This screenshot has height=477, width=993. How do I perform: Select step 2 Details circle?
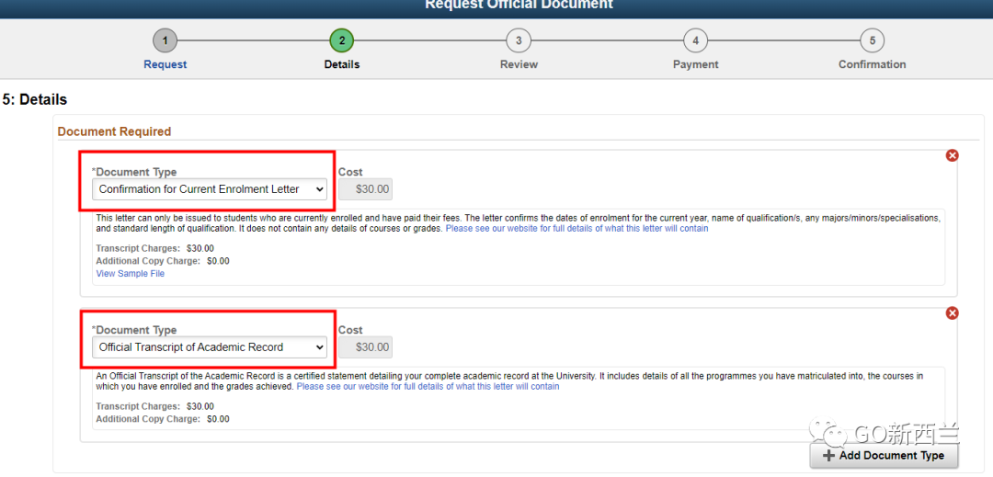click(342, 41)
